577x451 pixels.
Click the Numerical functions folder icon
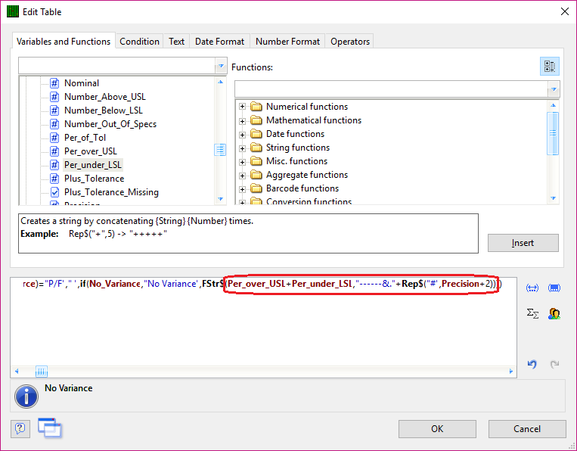pyautogui.click(x=256, y=107)
